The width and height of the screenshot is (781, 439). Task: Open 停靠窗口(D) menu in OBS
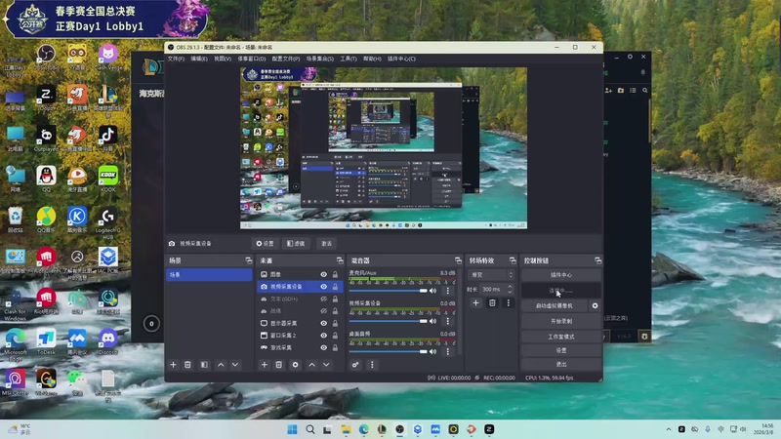(x=252, y=59)
